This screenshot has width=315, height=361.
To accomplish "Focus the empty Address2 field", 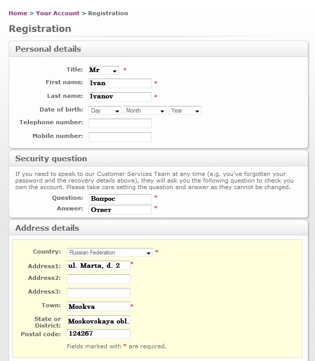I will tap(98, 279).
